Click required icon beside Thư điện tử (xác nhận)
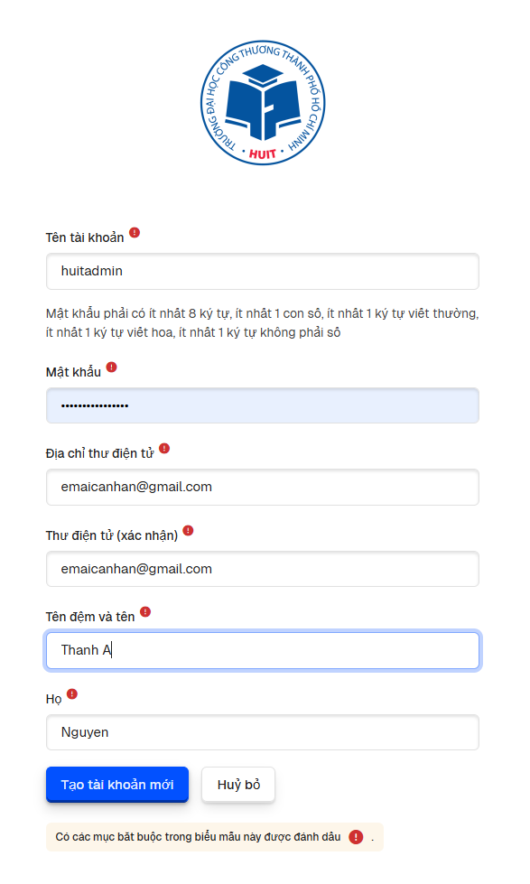 (189, 531)
